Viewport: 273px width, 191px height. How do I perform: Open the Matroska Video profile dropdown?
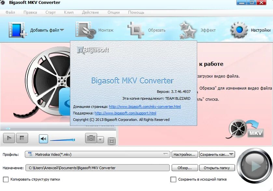pyautogui.click(x=98, y=154)
